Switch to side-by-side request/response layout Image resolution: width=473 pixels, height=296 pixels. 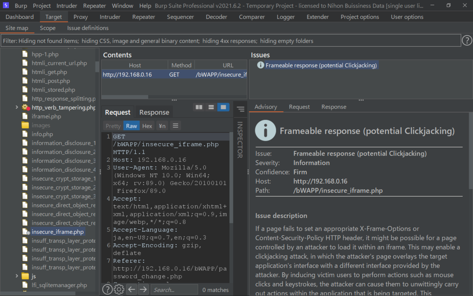point(199,107)
